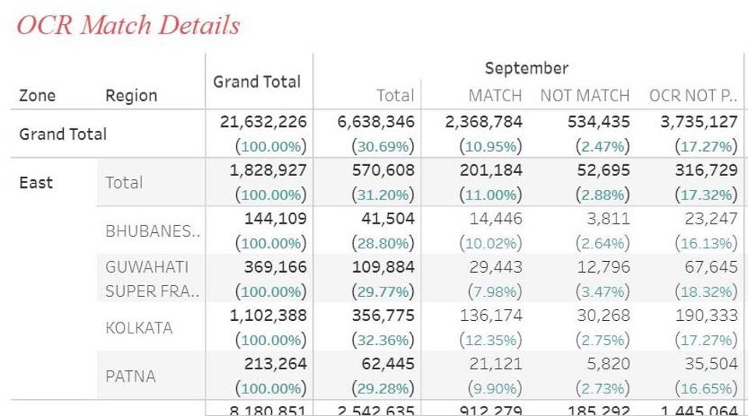Select the Total sub-header under September
This screenshot has width=748, height=416.
[x=394, y=96]
